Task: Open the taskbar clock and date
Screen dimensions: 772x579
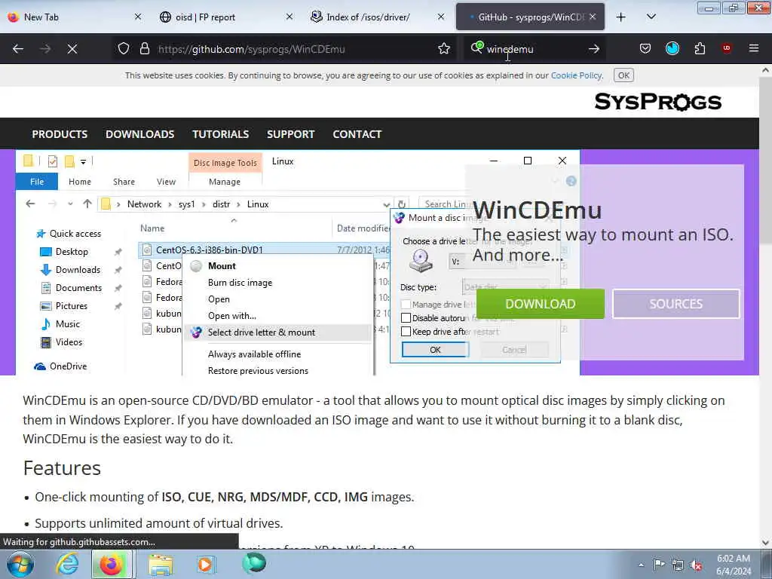Action: tap(734, 565)
